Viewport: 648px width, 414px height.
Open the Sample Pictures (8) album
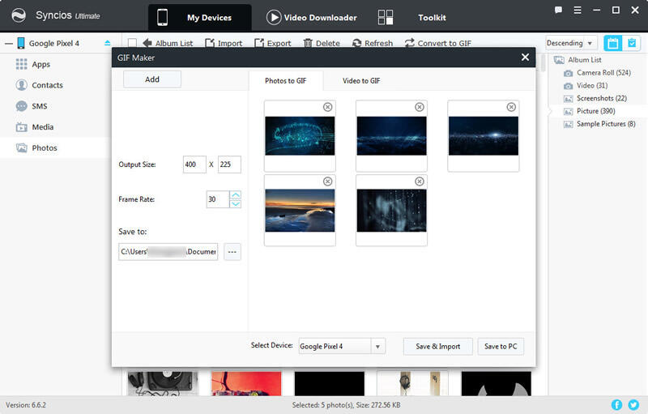599,124
